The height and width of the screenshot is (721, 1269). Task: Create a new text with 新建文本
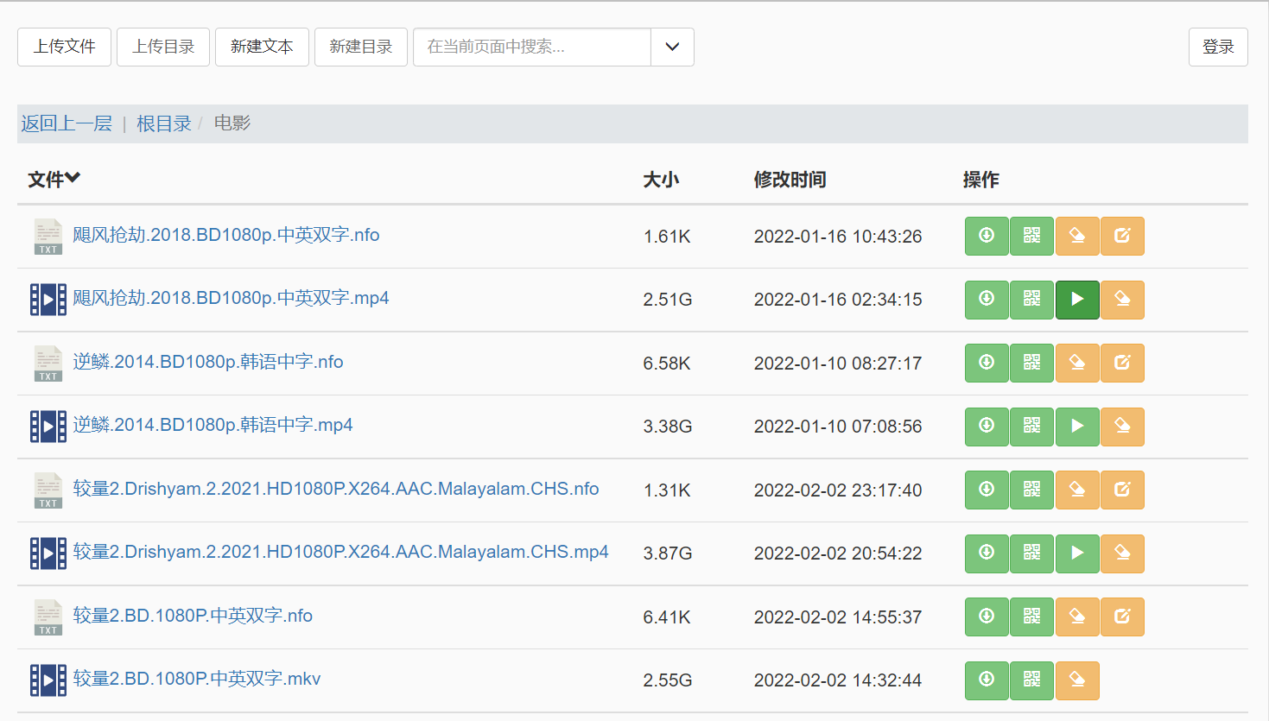pos(262,47)
